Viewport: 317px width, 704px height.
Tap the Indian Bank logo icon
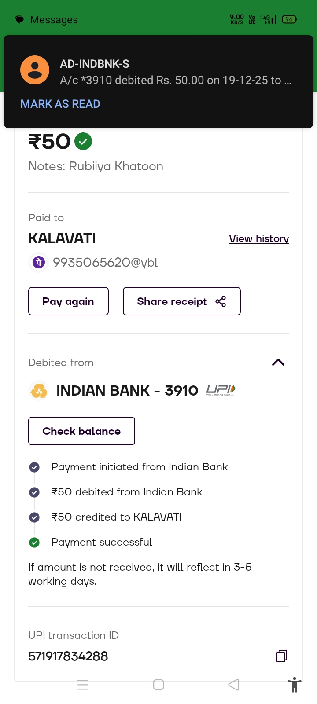(39, 391)
